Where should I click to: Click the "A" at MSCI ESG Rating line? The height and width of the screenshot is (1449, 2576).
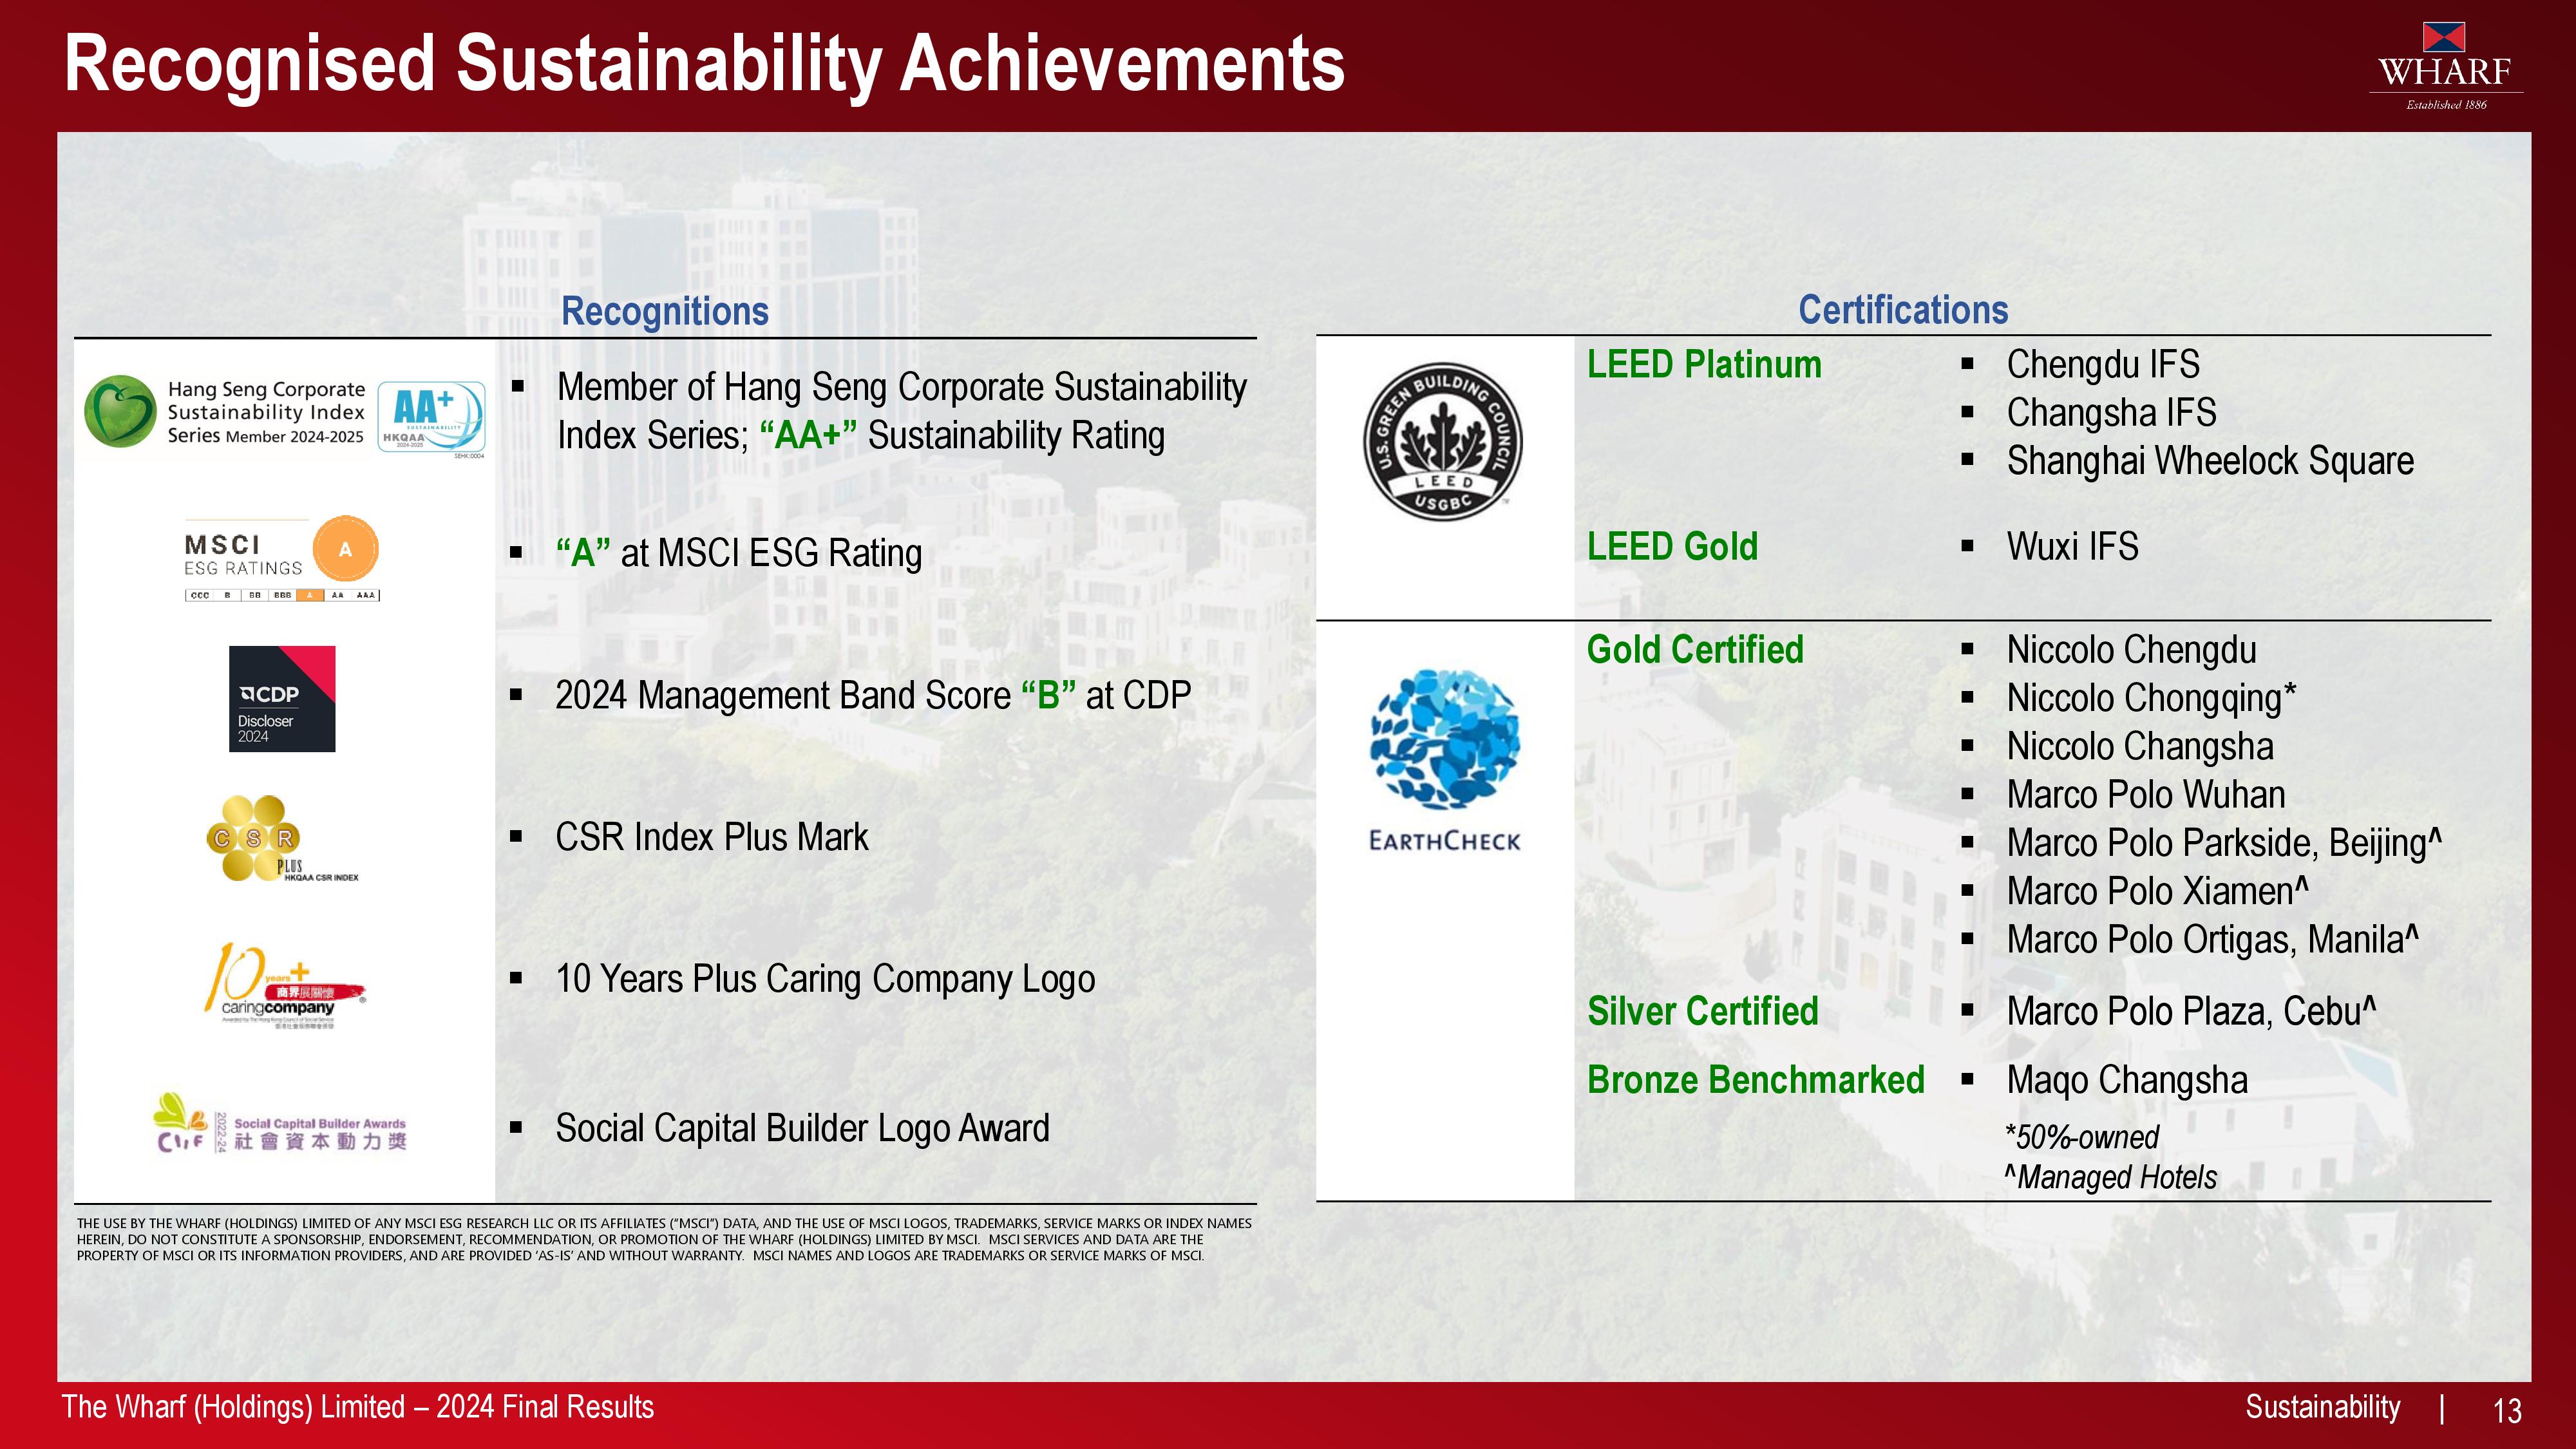739,553
